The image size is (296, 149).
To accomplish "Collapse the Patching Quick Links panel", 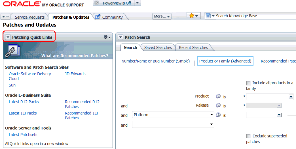I will click(8, 37).
